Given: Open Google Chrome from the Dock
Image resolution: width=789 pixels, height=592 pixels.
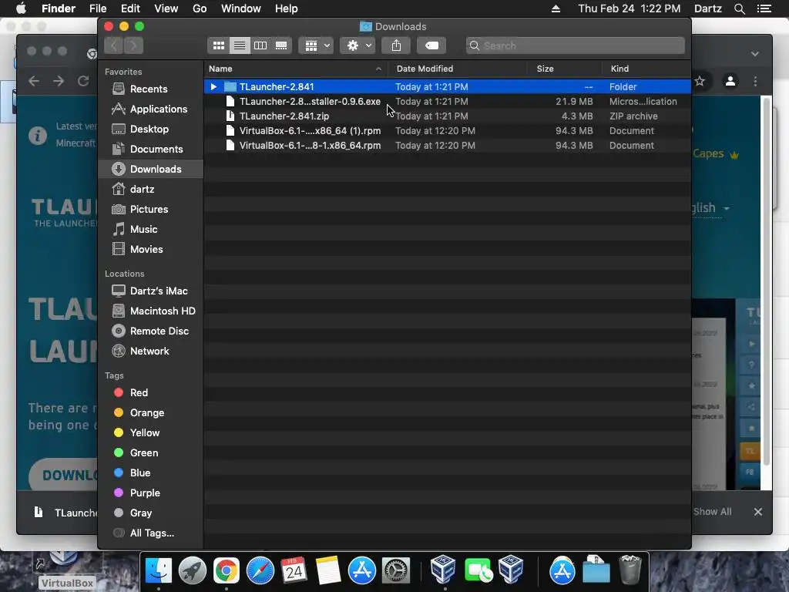Looking at the screenshot, I should tap(226, 570).
